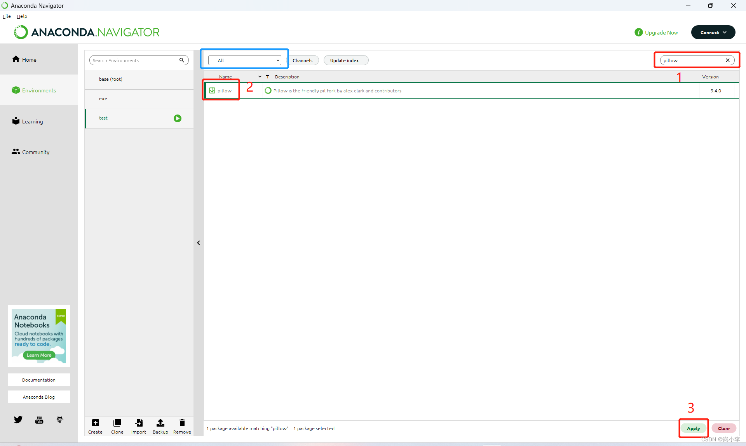Collapse the environments panel with the arrow

pos(199,243)
